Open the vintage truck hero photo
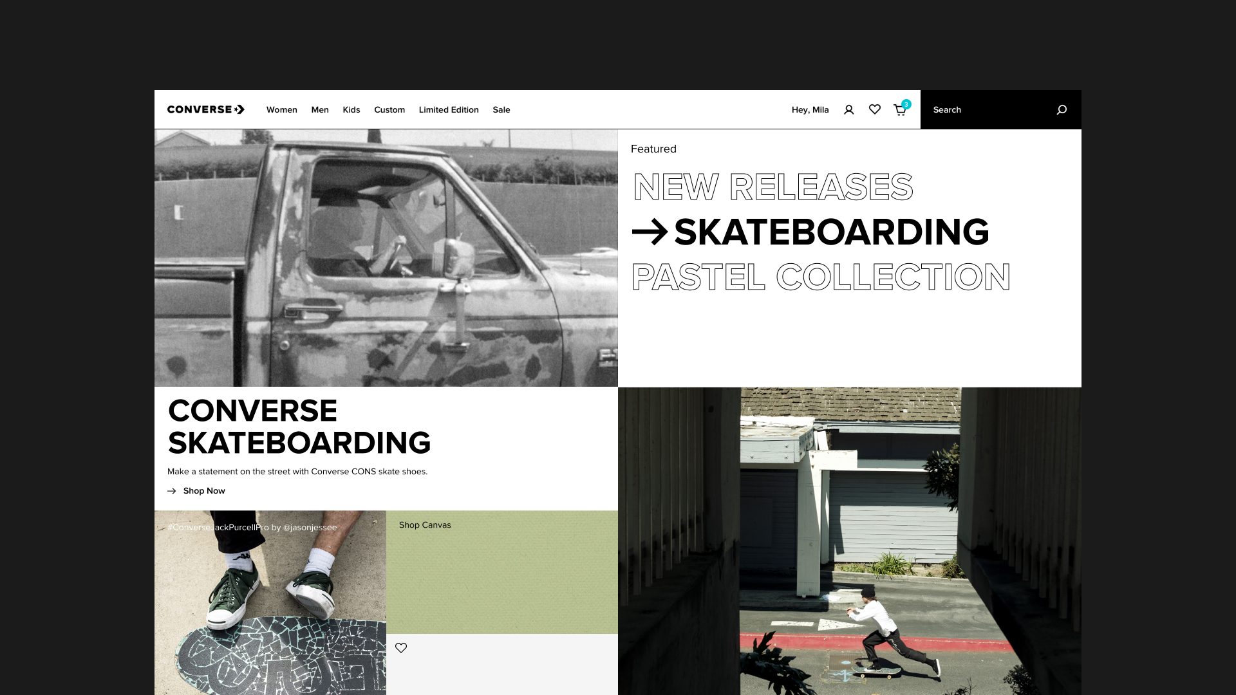Image resolution: width=1236 pixels, height=695 pixels. [386, 258]
